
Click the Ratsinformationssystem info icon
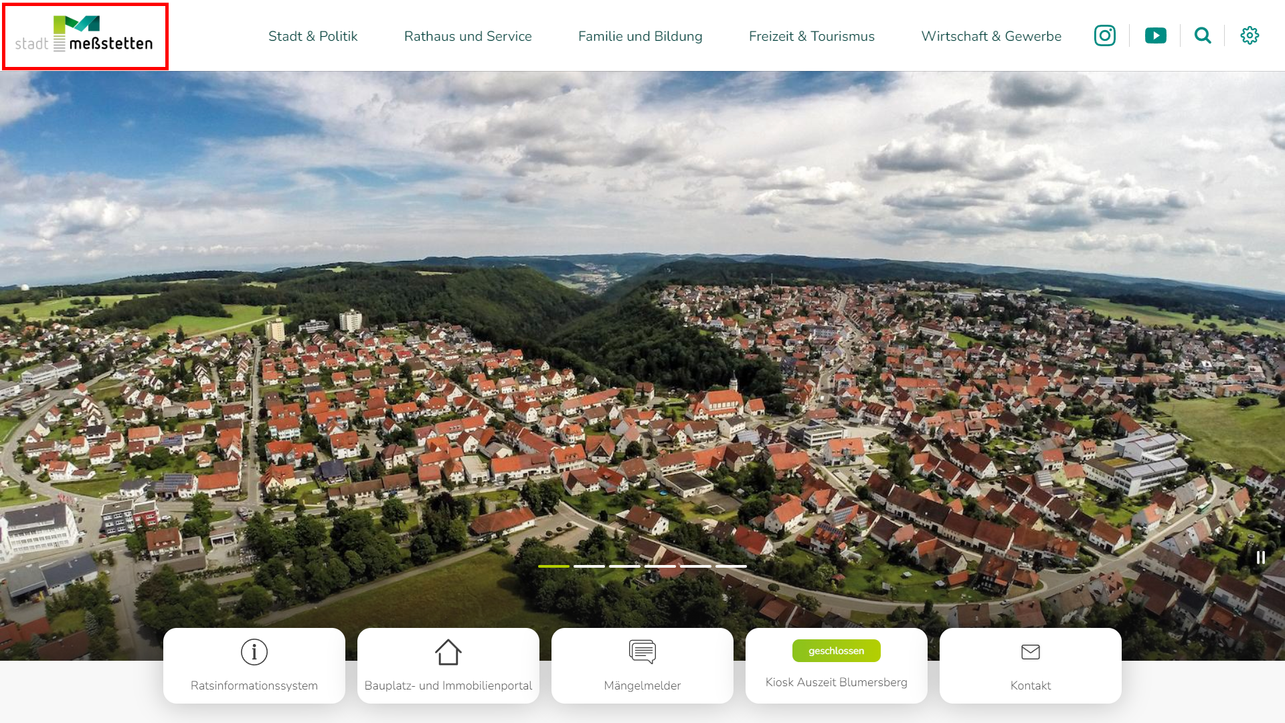tap(254, 651)
